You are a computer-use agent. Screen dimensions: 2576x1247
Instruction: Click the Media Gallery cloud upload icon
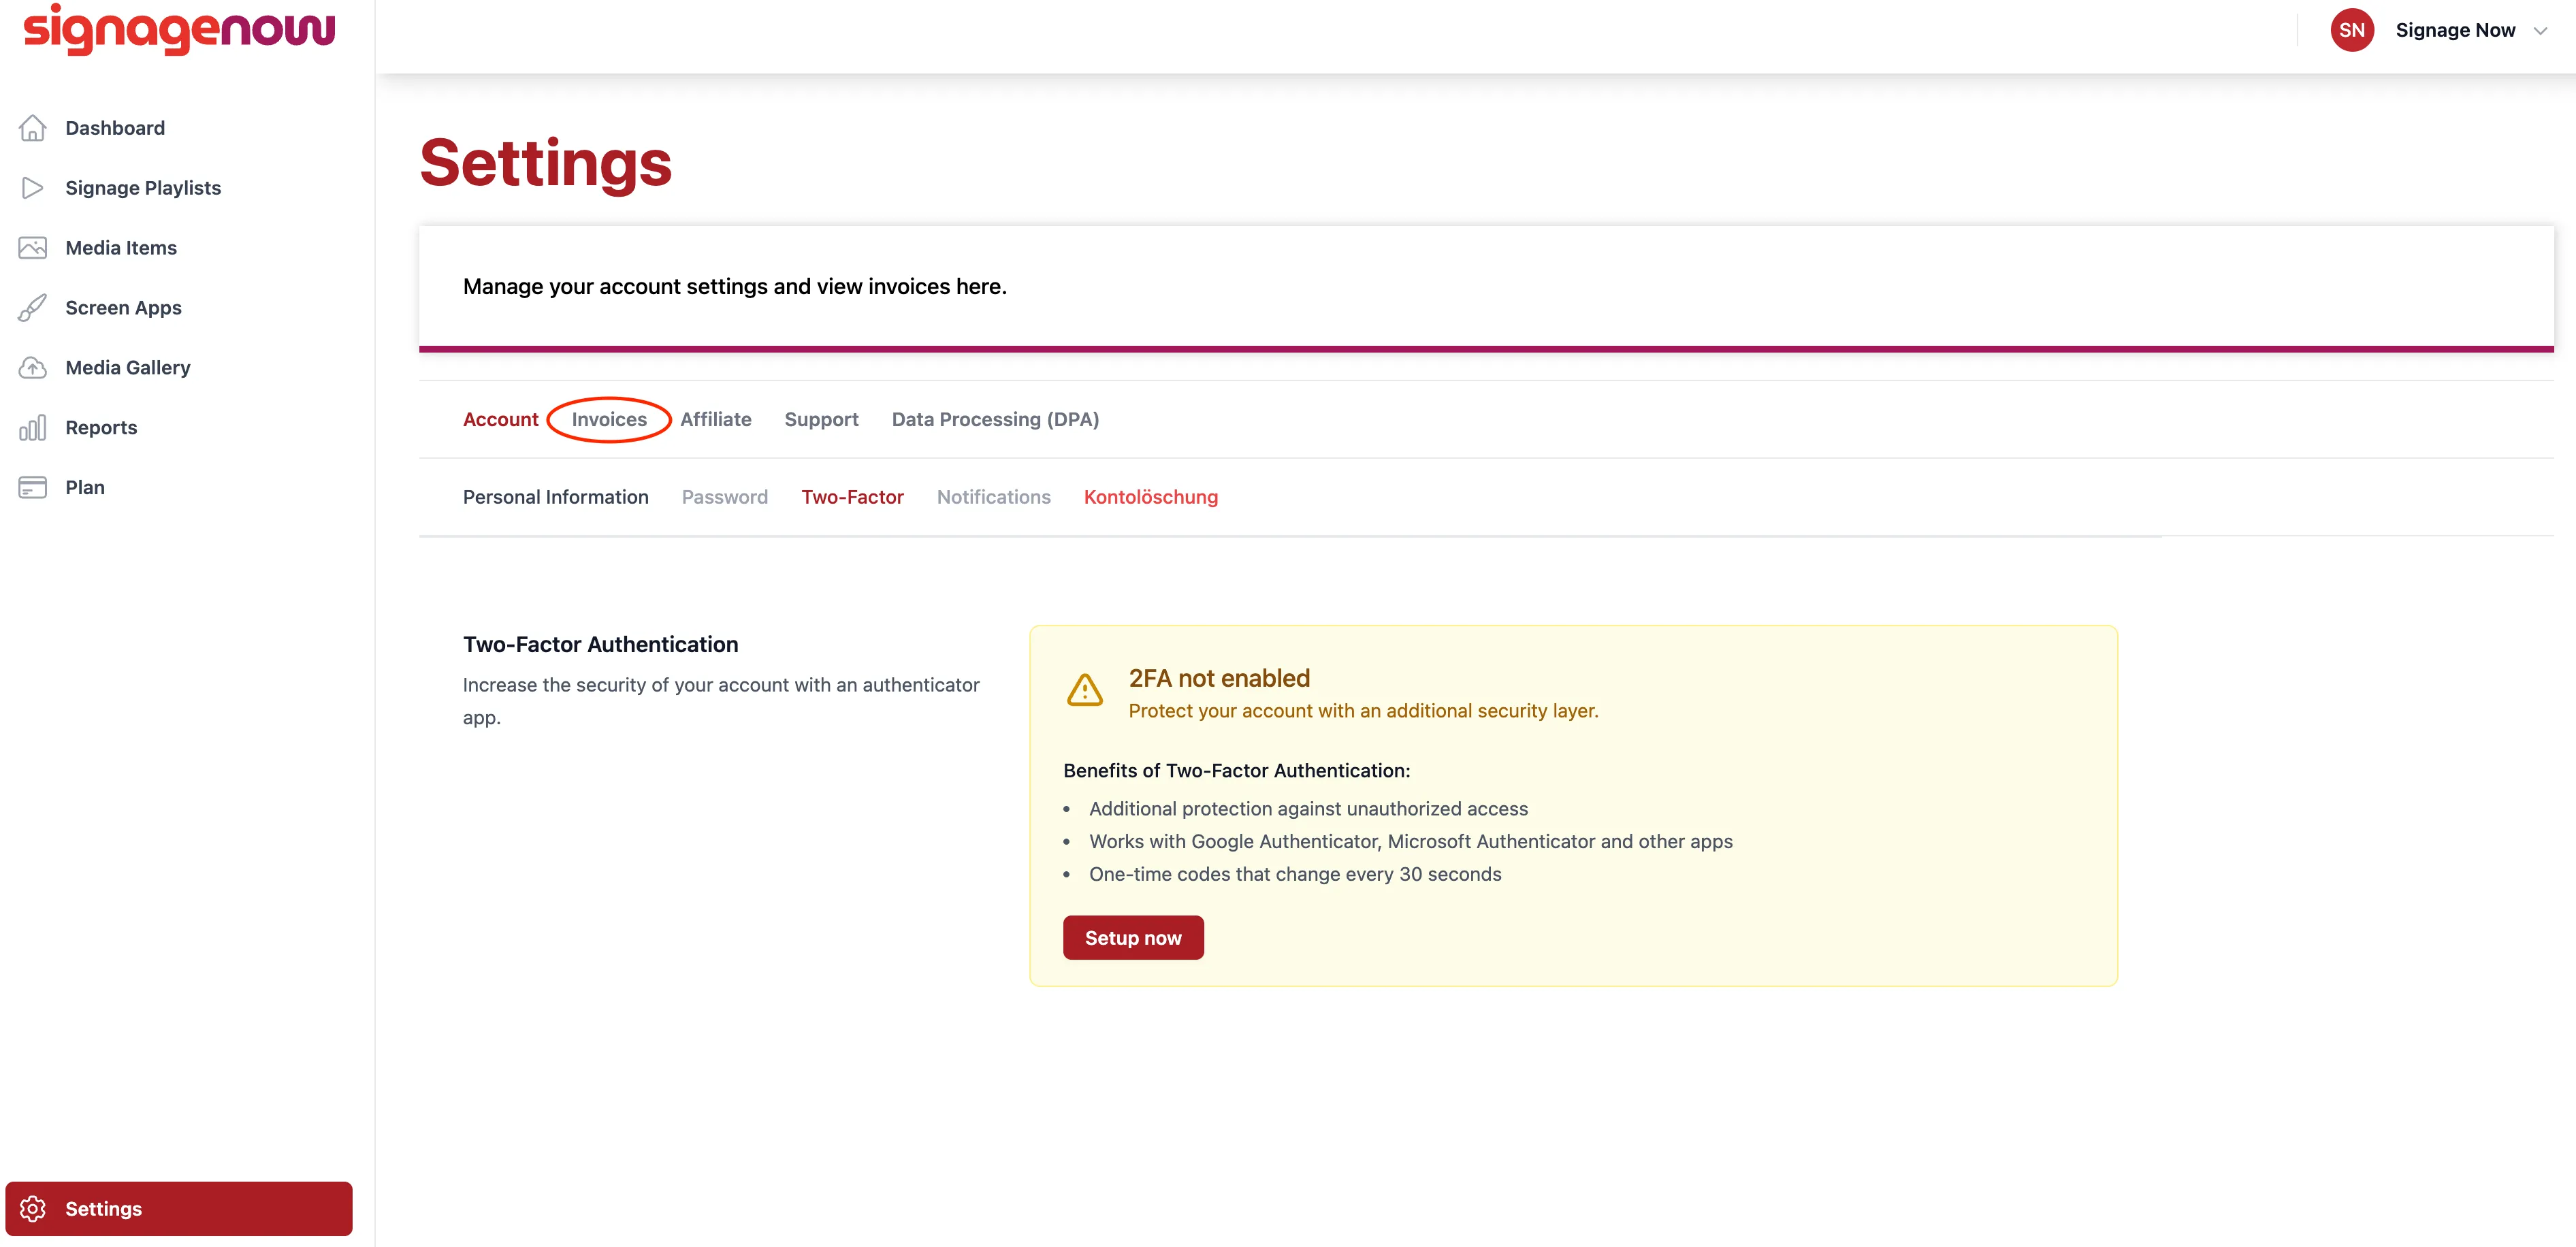pyautogui.click(x=32, y=368)
